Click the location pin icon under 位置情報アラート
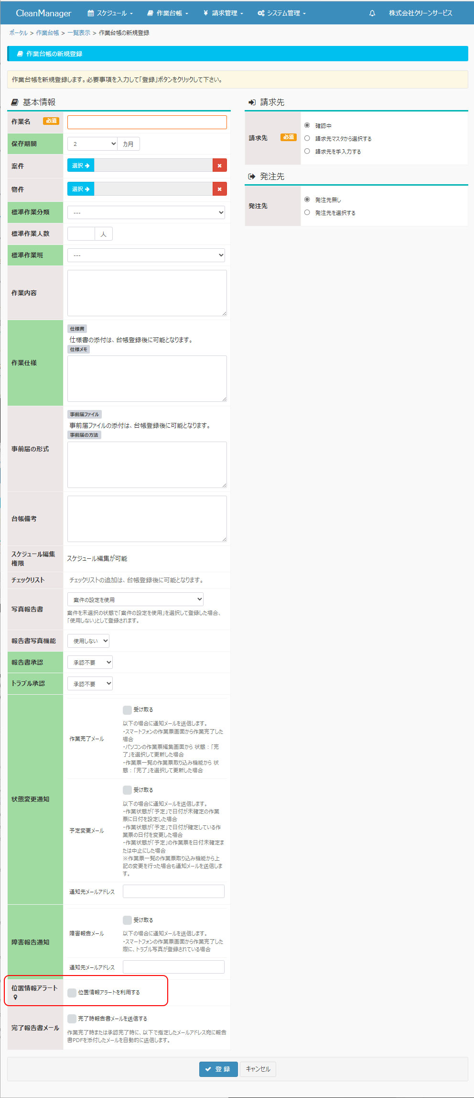The image size is (474, 1098). tap(16, 998)
